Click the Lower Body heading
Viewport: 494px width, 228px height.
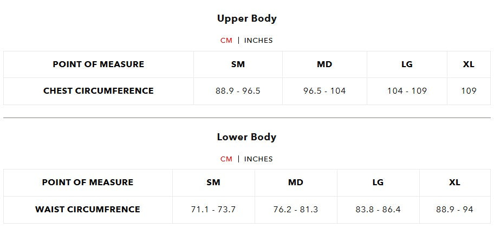coord(246,137)
